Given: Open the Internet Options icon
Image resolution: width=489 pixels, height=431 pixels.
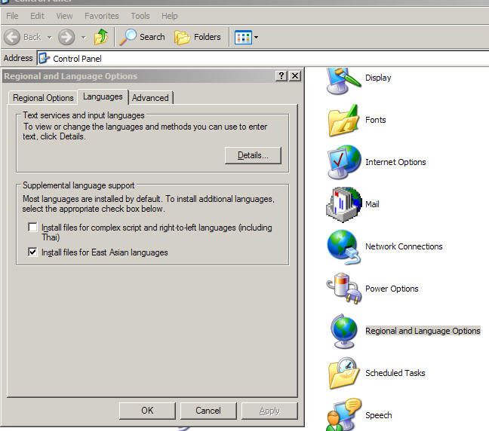Looking at the screenshot, I should (x=343, y=162).
